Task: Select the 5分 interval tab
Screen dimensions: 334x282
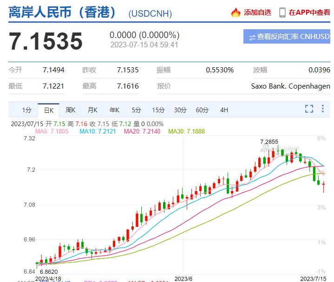Action: (x=136, y=110)
